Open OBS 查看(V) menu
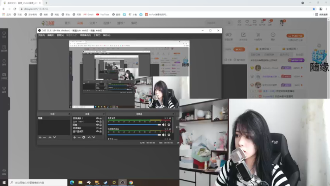The image size is (330, 186). [60, 35]
